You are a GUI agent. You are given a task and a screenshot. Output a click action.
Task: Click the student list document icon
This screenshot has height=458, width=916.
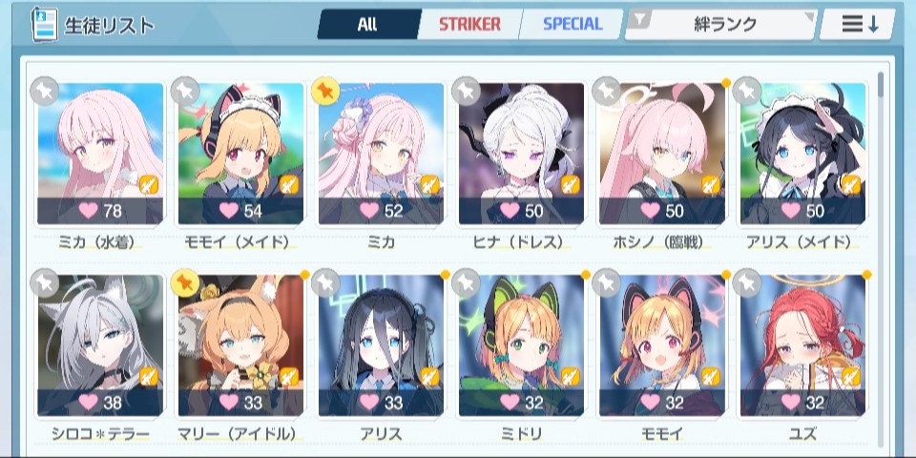click(45, 25)
